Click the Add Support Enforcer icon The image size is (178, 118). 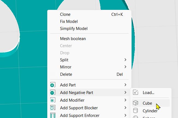[53, 115]
